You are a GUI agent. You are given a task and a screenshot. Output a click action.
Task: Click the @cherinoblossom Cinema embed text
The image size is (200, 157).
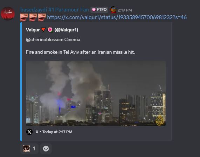click(54, 40)
